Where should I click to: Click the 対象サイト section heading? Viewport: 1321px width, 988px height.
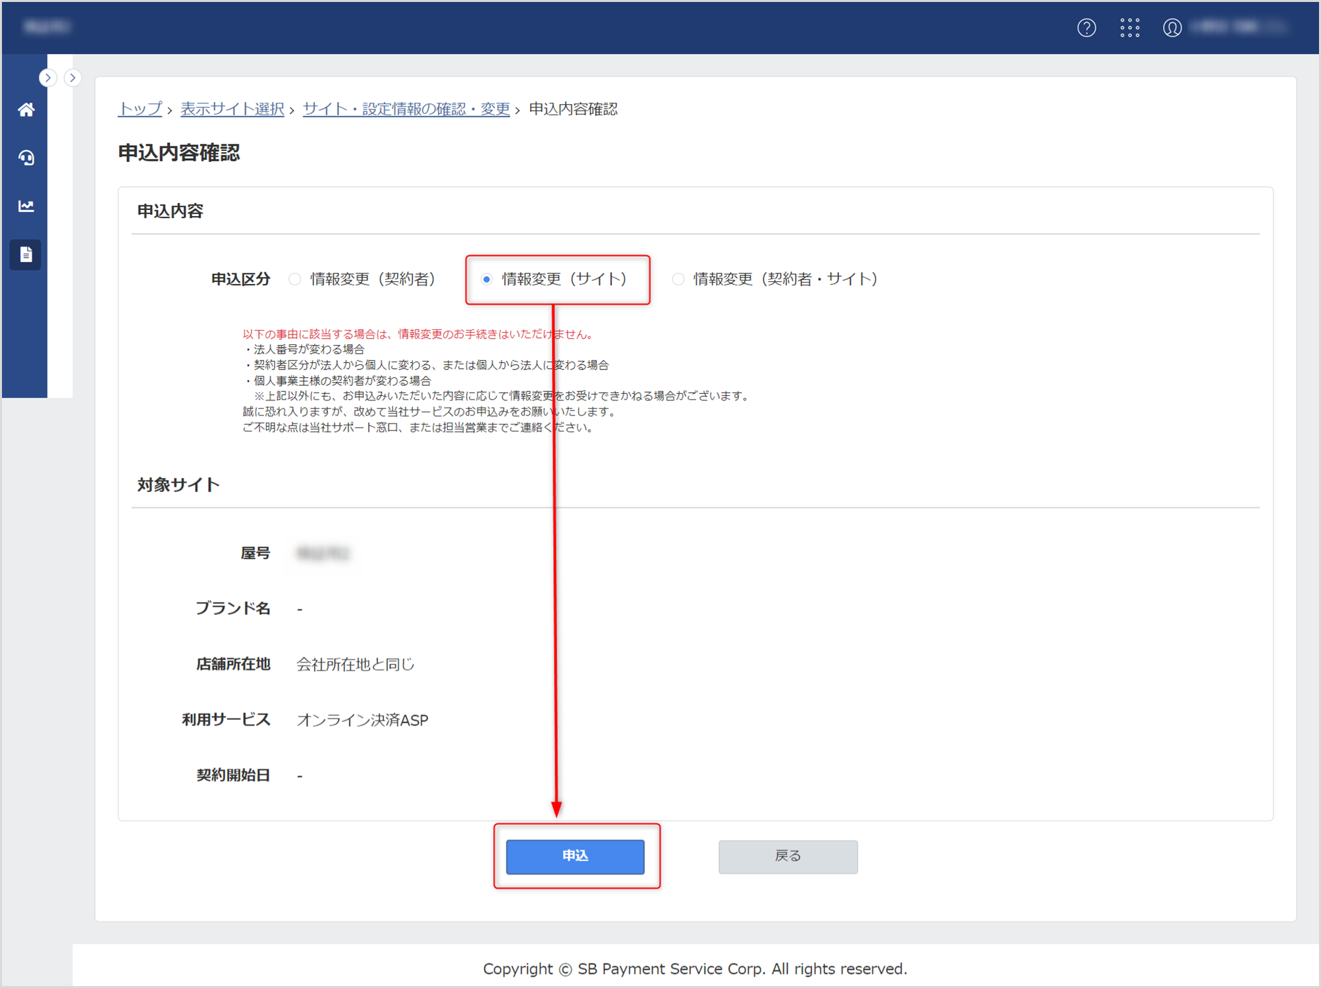pos(178,485)
